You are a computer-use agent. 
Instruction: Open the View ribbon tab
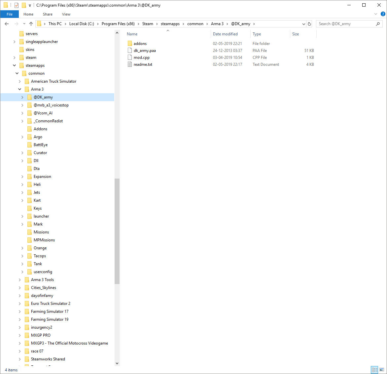click(66, 14)
